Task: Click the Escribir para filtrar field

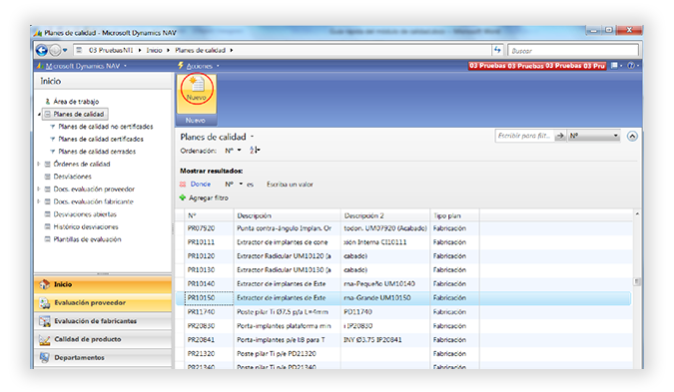Action: [x=524, y=136]
